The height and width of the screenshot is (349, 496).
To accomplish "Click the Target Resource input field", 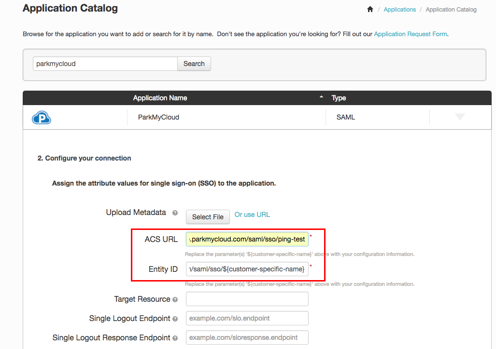I will tap(247, 299).
